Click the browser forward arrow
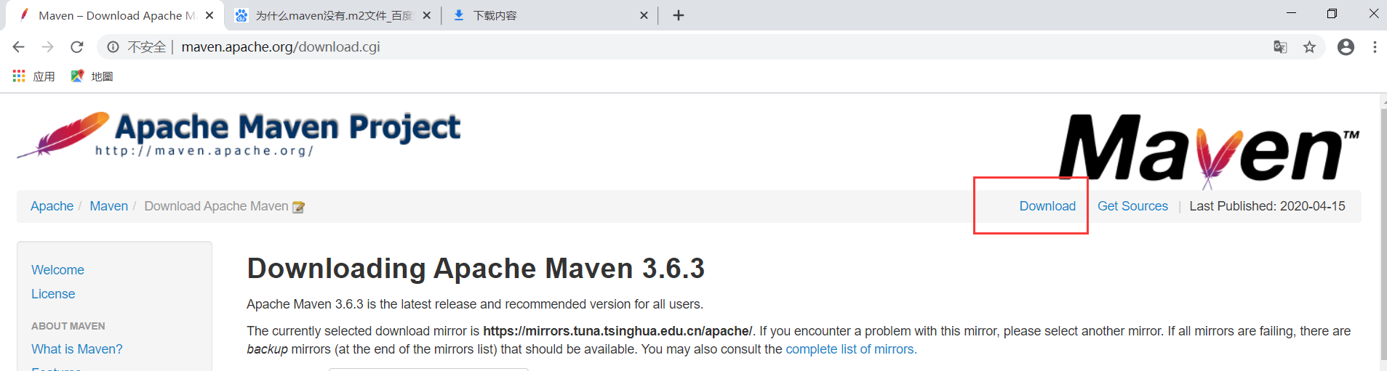This screenshot has width=1387, height=371. pos(48,47)
